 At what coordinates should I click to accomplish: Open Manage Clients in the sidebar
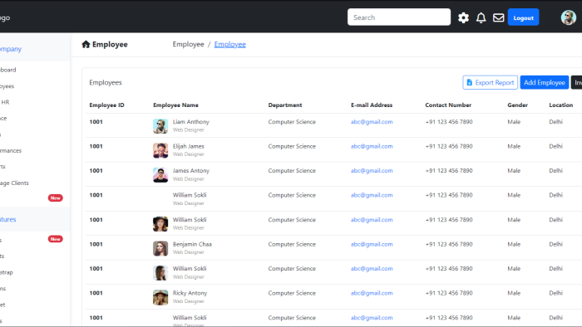point(14,183)
